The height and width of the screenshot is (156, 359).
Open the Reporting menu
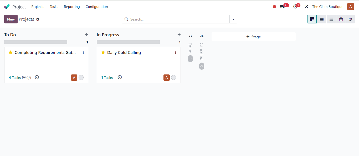[72, 7]
